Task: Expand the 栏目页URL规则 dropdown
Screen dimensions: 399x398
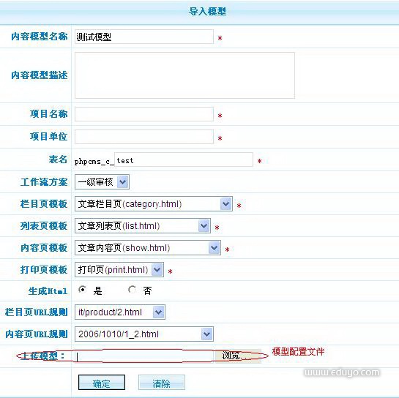Action: 120,312
